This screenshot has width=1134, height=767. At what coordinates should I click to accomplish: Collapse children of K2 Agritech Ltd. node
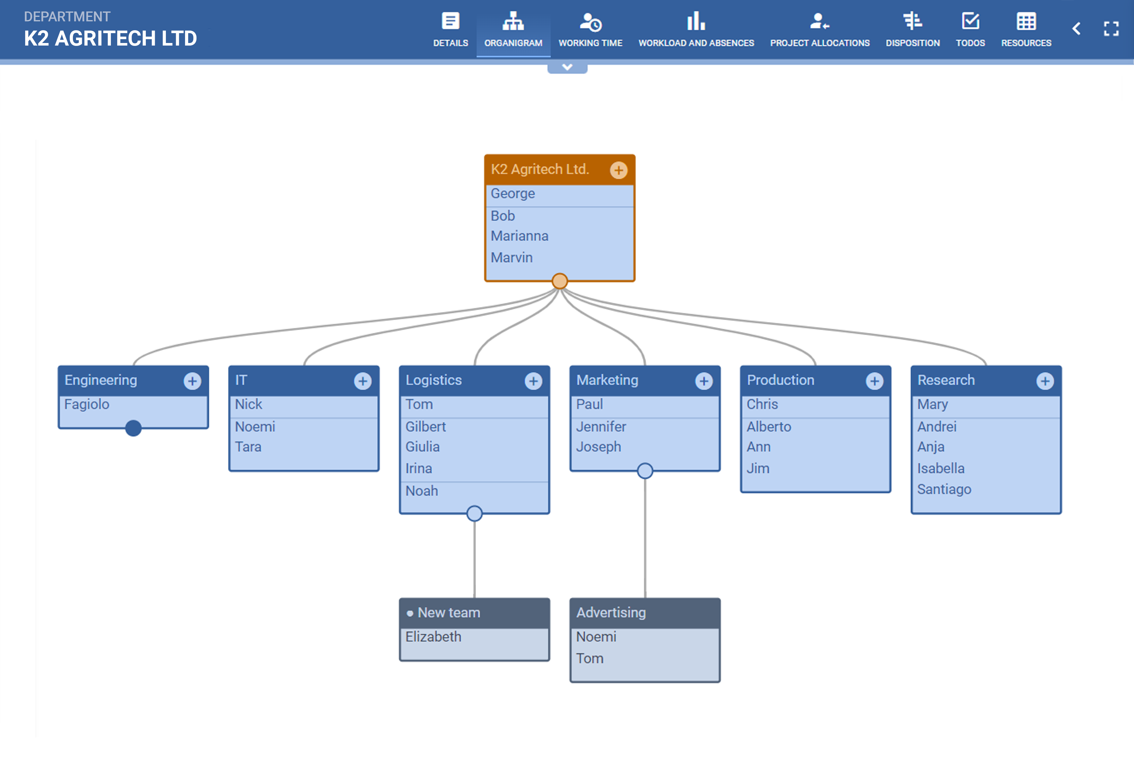tap(560, 281)
